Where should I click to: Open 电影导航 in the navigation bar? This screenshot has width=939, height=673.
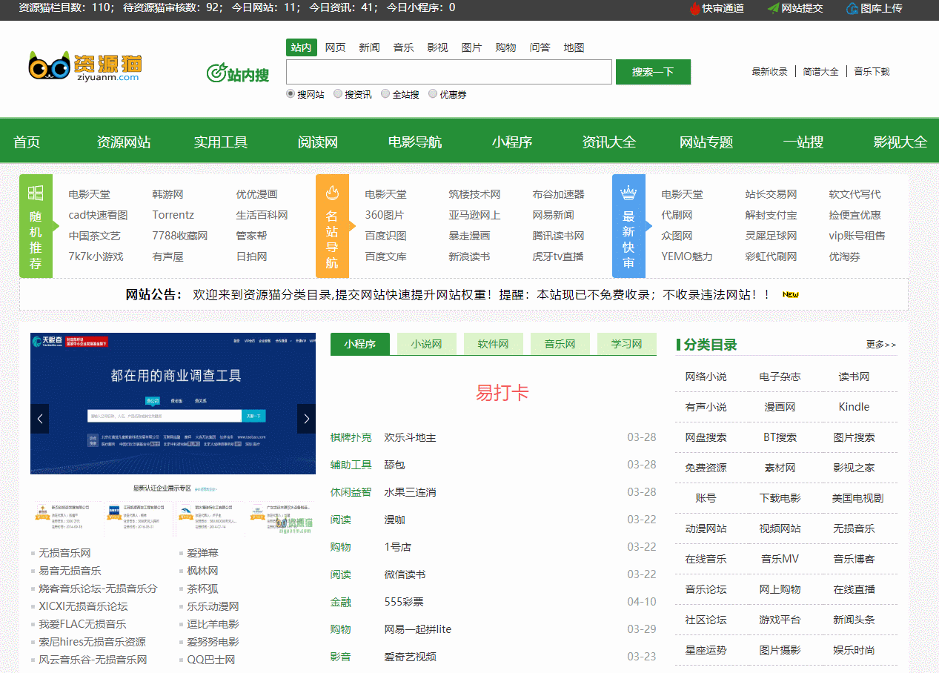click(415, 142)
